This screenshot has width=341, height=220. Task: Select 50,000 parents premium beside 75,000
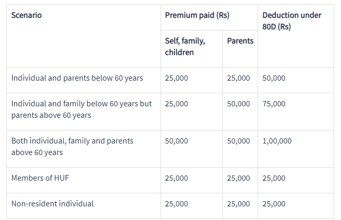pyautogui.click(x=238, y=104)
